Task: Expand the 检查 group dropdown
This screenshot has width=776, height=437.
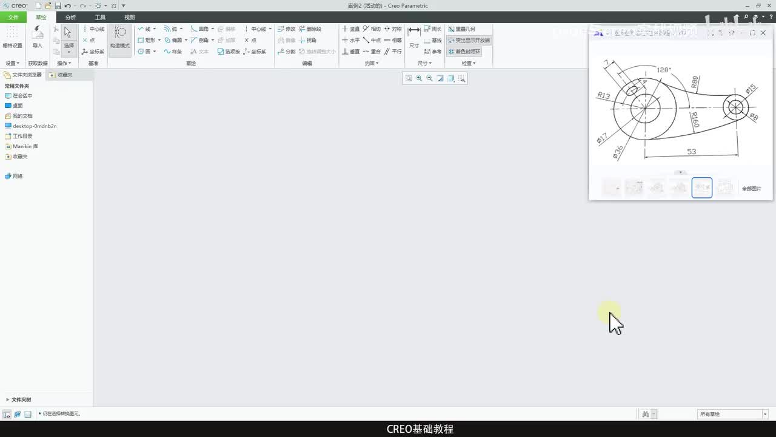Action: [x=469, y=63]
